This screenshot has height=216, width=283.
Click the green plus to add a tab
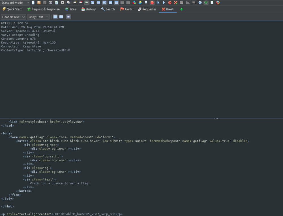point(182,9)
